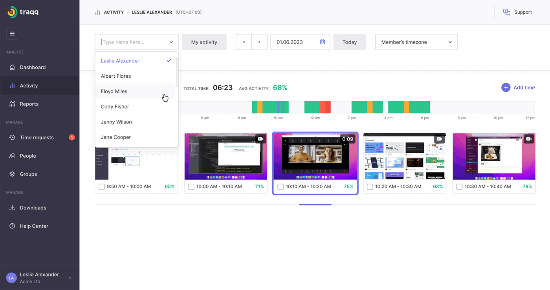Click the dropdown list vertical scrollbar

[x=177, y=72]
